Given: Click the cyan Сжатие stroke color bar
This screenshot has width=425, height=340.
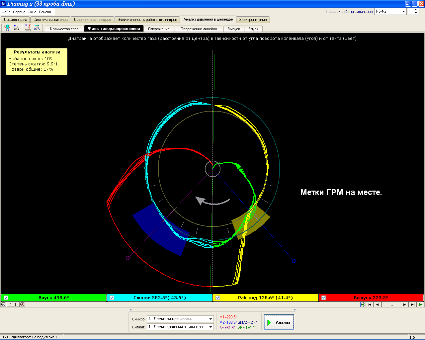Looking at the screenshot, I should 160,298.
